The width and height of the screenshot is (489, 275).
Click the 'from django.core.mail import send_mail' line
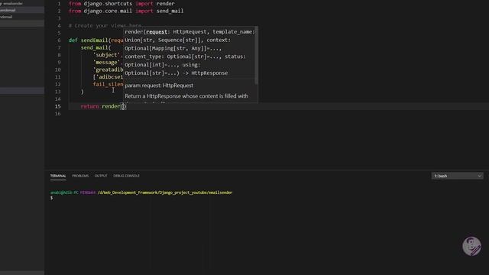click(126, 11)
